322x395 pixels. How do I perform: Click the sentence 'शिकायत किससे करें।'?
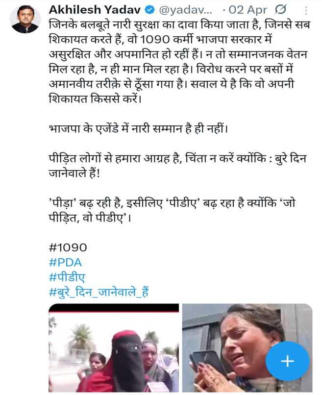point(95,99)
